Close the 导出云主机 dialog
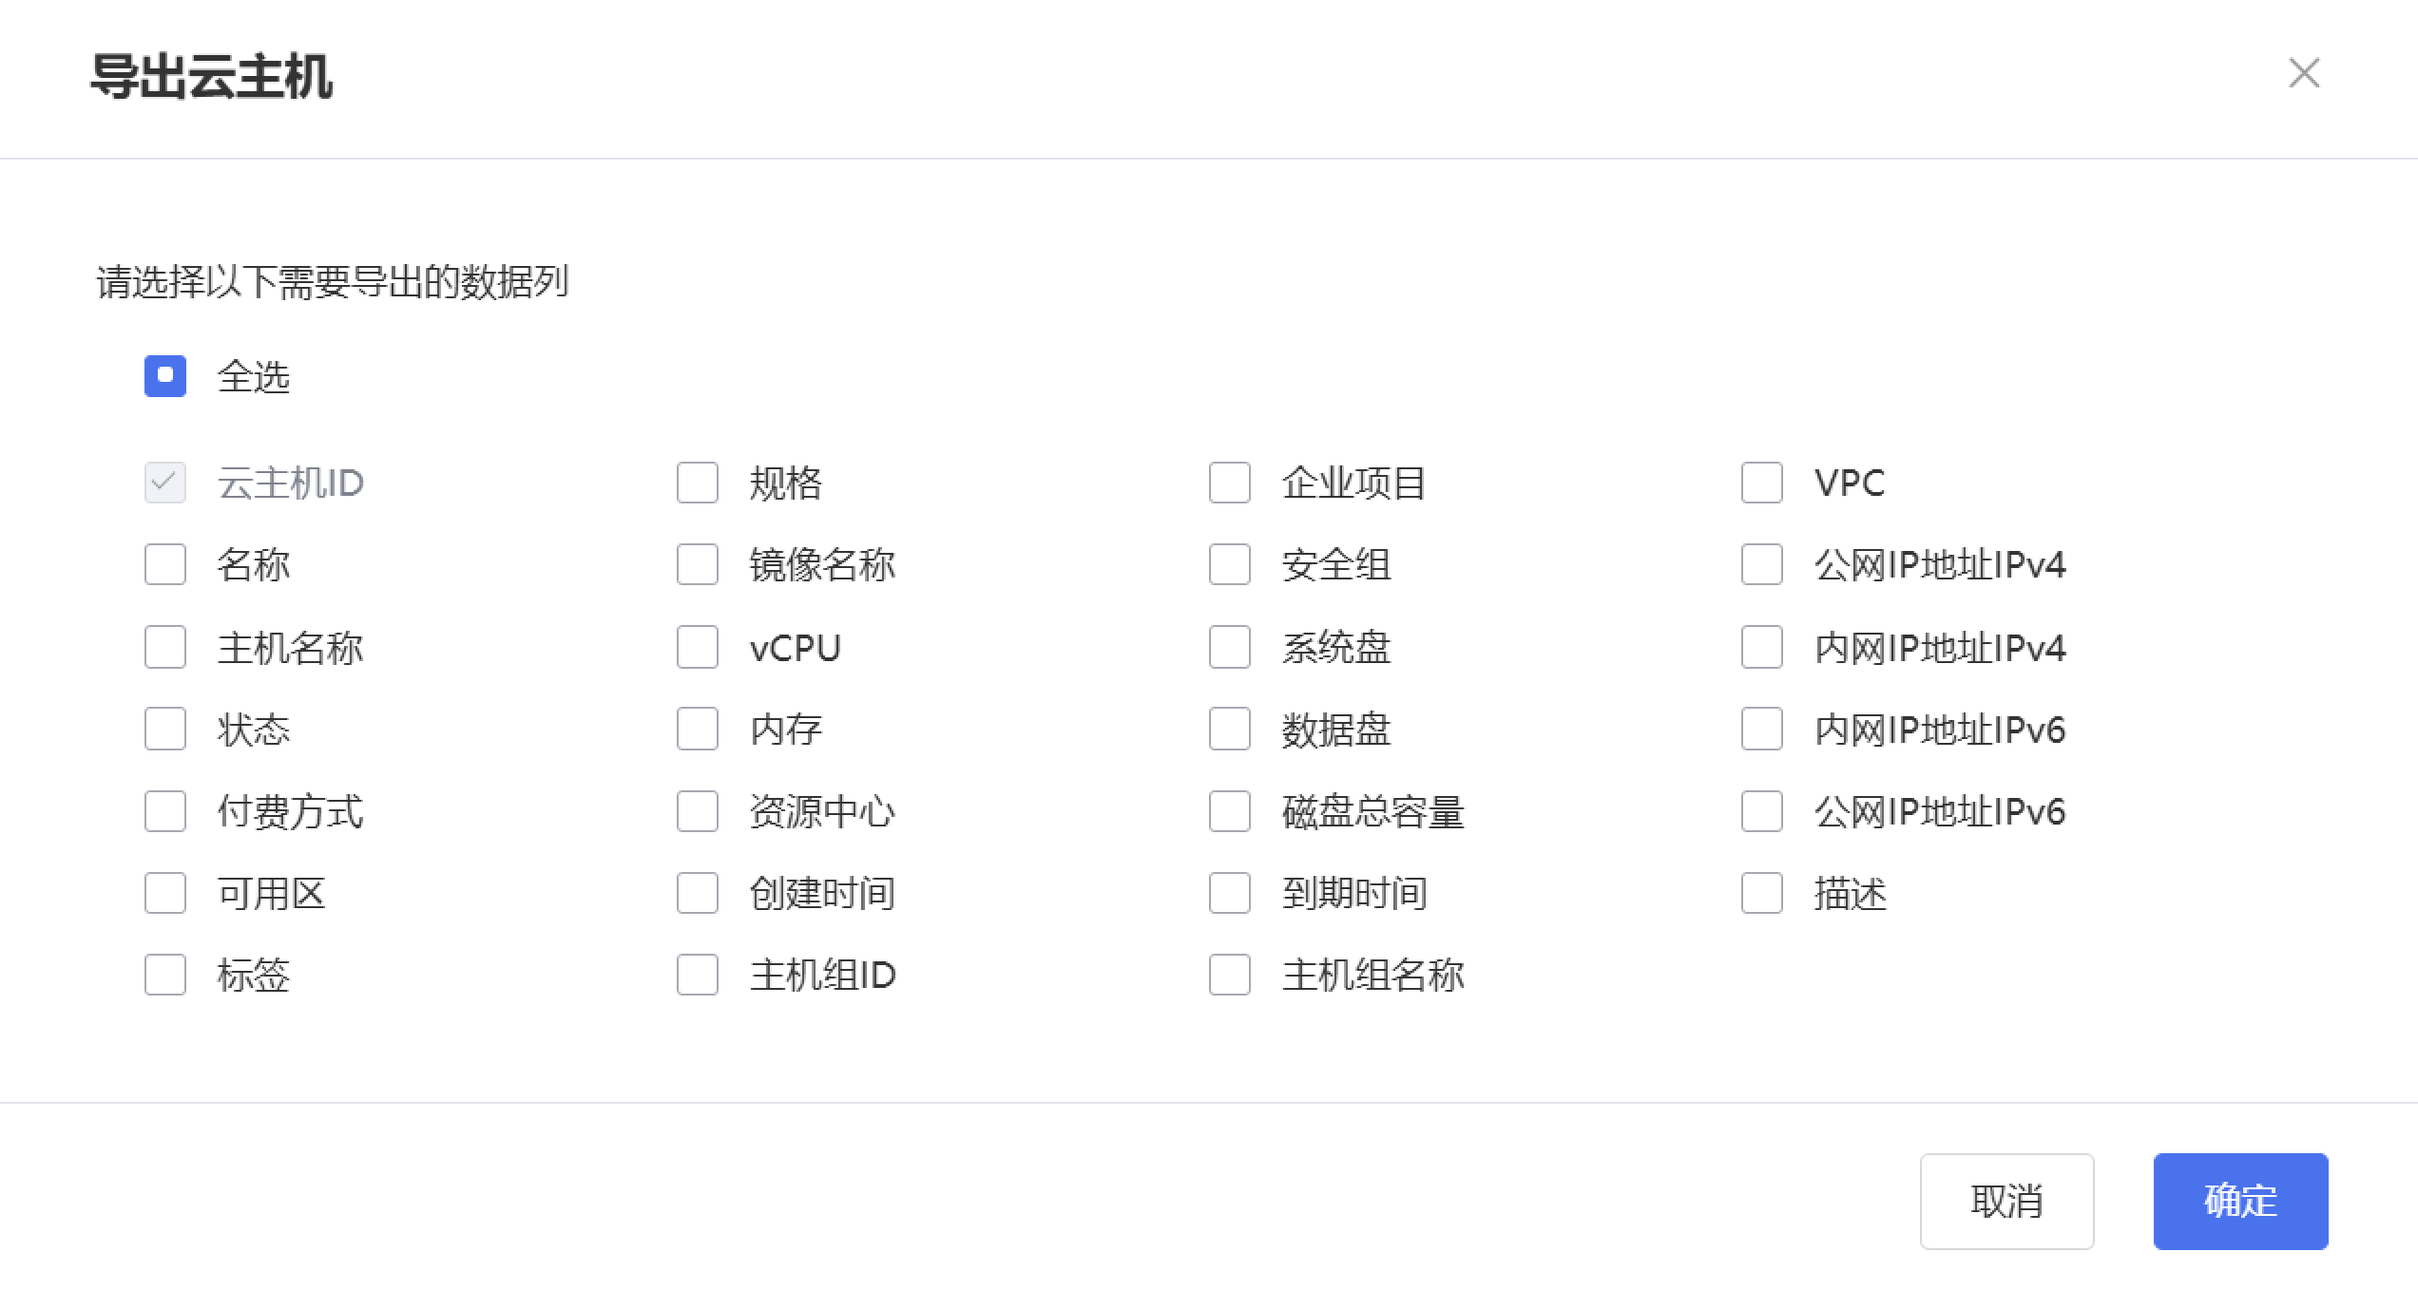The width and height of the screenshot is (2418, 1290). pos(2304,73)
